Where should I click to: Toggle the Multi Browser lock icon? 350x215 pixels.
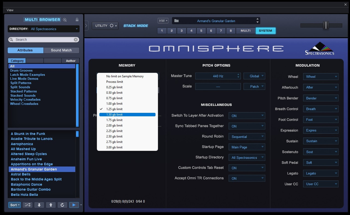click(x=77, y=20)
